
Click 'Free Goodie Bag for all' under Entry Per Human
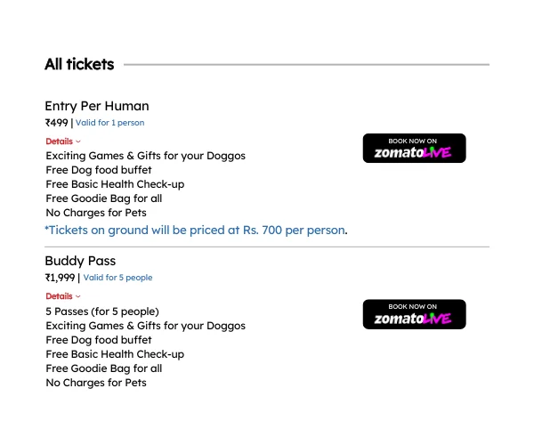pos(104,198)
